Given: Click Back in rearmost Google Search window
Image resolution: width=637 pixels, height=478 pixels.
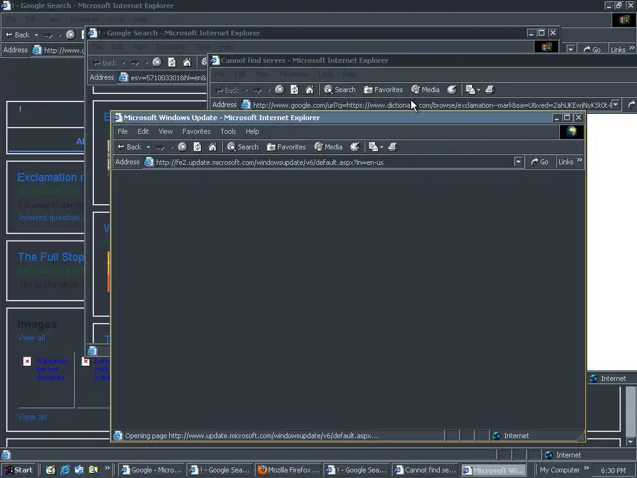Looking at the screenshot, I should [x=17, y=35].
